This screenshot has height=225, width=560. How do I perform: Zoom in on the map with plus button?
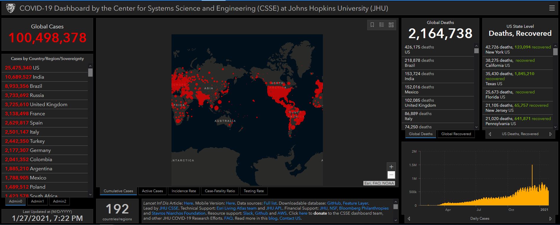pyautogui.click(x=391, y=167)
